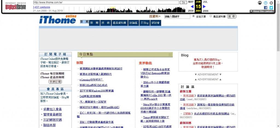This screenshot has width=280, height=128.
Task: Click the 最新主題 heading
Action: [186, 91]
